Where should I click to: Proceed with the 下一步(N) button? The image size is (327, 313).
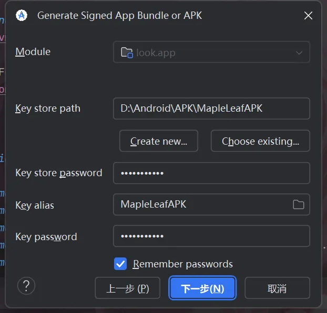pos(202,288)
